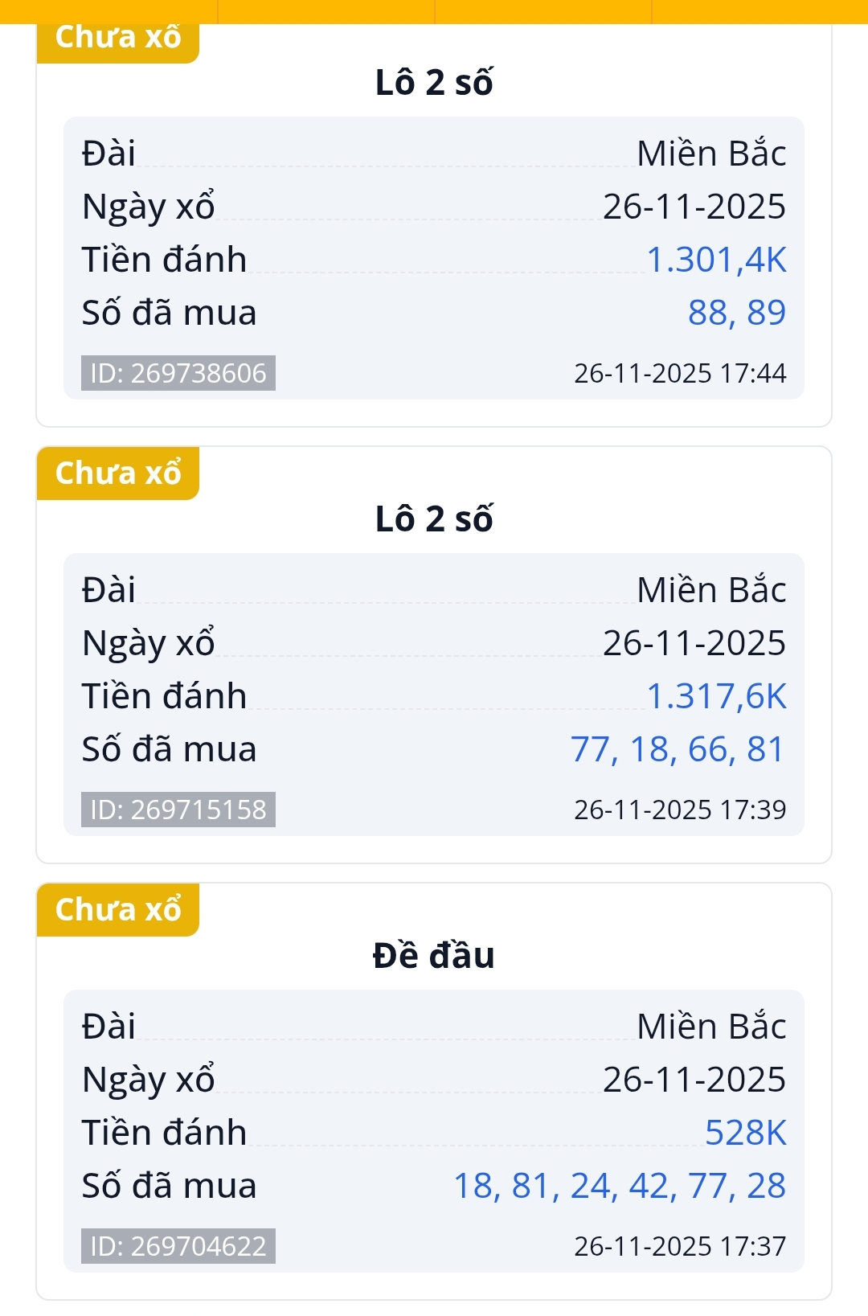Tap the ID: 269738606 label
The height and width of the screenshot is (1316, 868).
point(178,373)
